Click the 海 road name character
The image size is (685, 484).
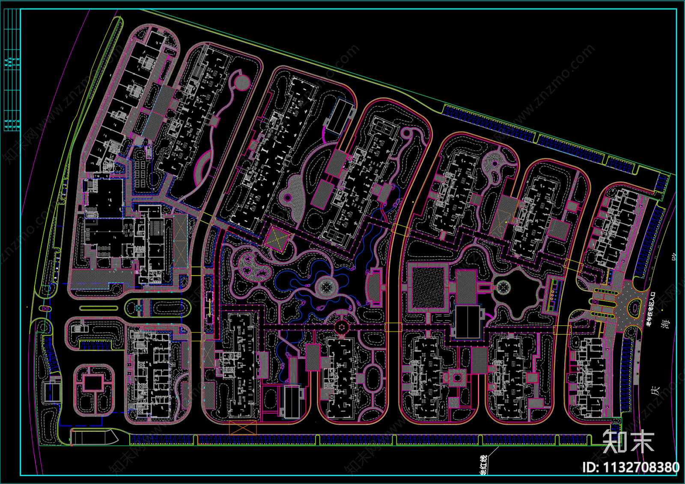(x=666, y=324)
